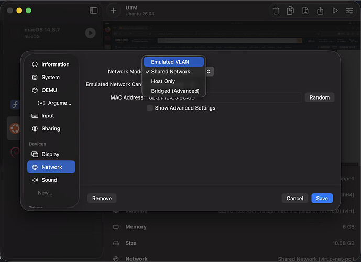
Task: Click the Ubuntu VM screen preview
Action: coord(232,36)
